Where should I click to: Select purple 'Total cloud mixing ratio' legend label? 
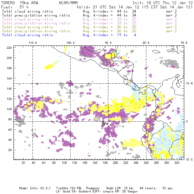click(x=28, y=19)
